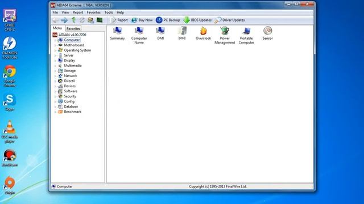Click BIOS Updates in the toolbar
Viewport: 364px width, 204px height.
click(x=197, y=20)
